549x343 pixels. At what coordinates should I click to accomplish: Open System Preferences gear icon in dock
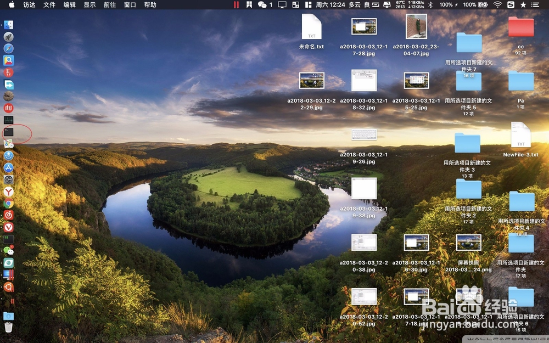click(8, 179)
